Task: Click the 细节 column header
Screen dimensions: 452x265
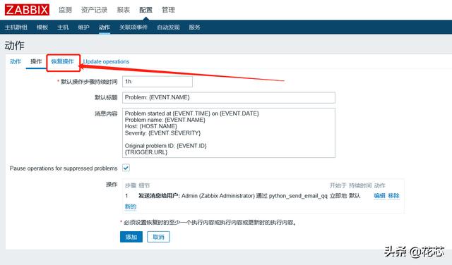Action: click(x=144, y=185)
